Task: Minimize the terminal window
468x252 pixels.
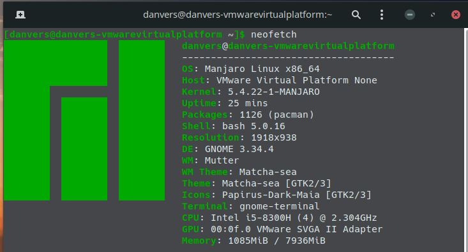Action: pos(410,15)
